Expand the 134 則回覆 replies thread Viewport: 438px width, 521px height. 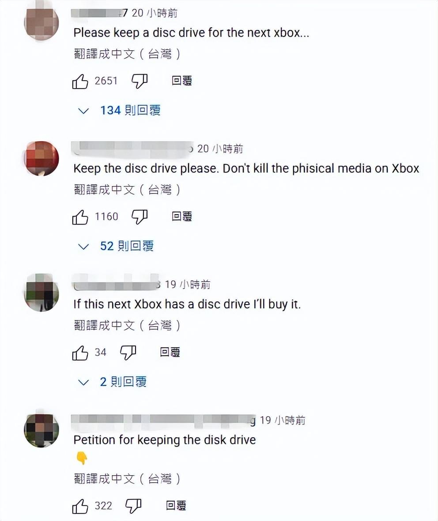coord(119,110)
